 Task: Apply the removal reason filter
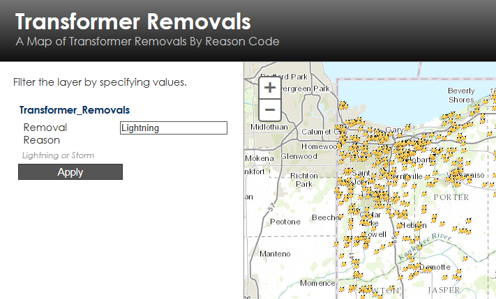[70, 172]
